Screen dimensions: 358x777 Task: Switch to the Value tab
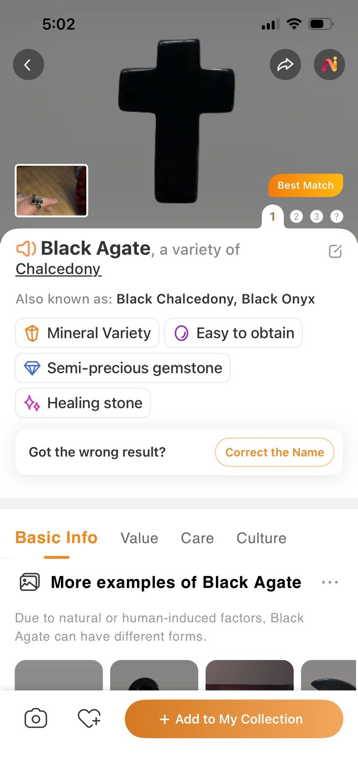pyautogui.click(x=139, y=538)
